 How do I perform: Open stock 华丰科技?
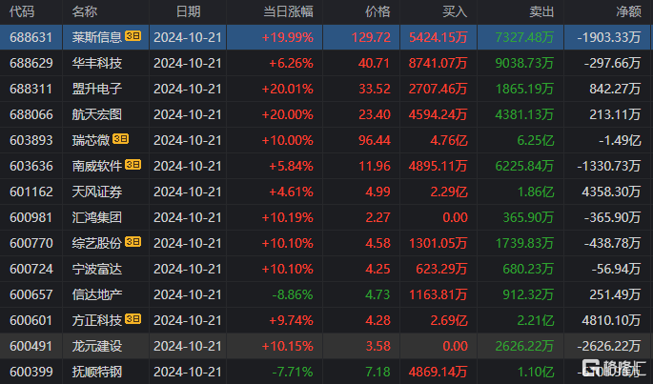tap(96, 63)
